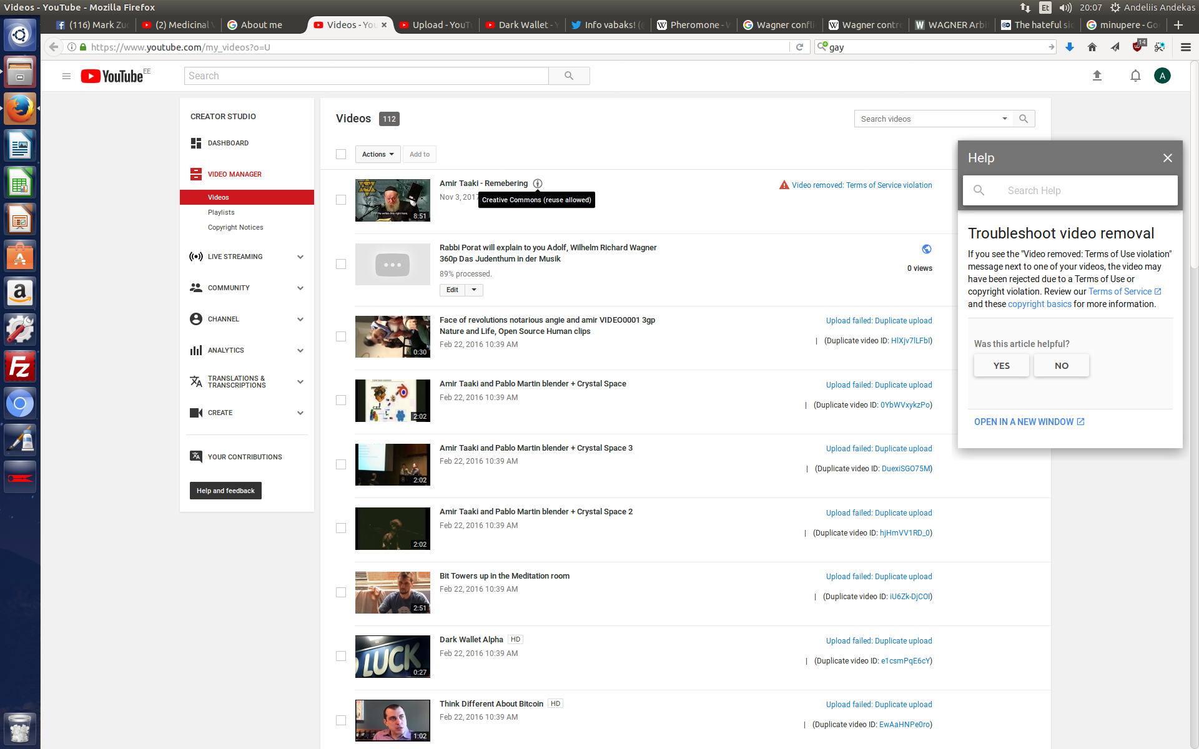Open the uBlock extension icon
Viewport: 1199px width, 749px height.
click(x=1138, y=46)
